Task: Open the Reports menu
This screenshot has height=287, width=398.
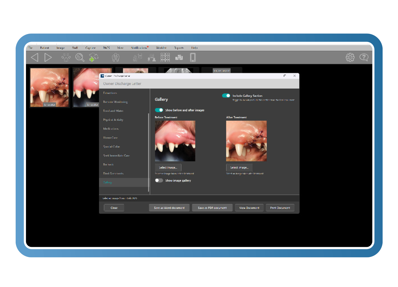Action: click(x=179, y=48)
